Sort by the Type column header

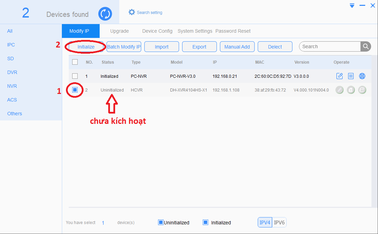tap(136, 62)
